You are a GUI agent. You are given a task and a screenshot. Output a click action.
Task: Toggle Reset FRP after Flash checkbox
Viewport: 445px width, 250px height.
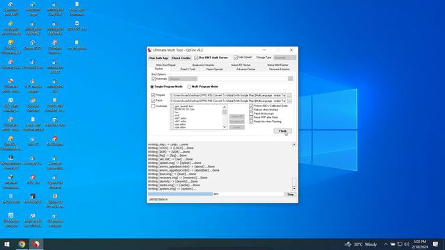251,117
